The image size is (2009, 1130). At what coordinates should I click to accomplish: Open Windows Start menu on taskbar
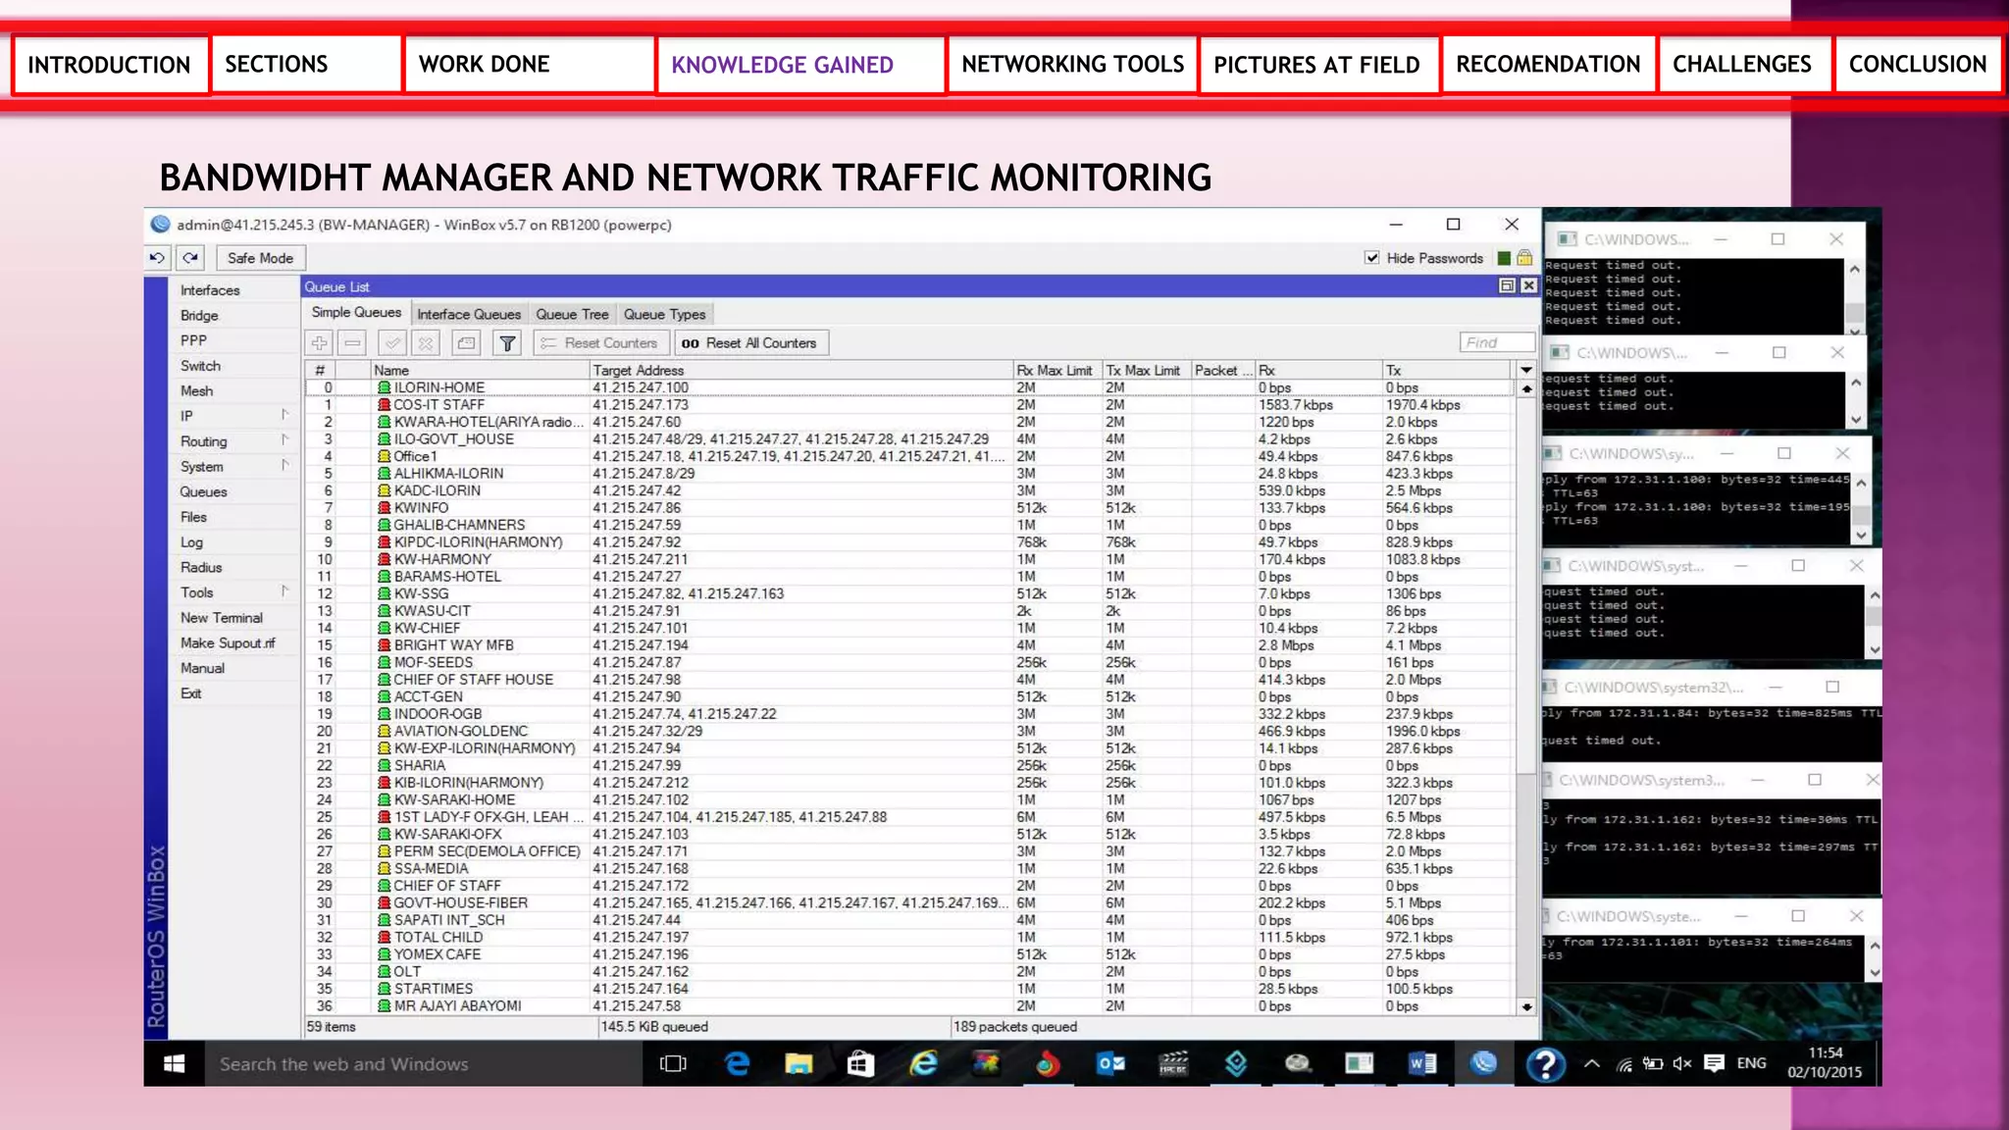tap(175, 1064)
